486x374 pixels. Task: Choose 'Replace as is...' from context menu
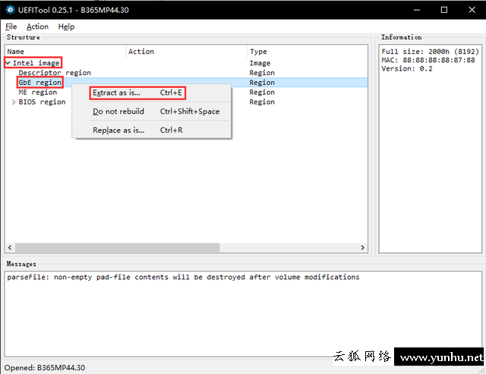click(x=151, y=130)
